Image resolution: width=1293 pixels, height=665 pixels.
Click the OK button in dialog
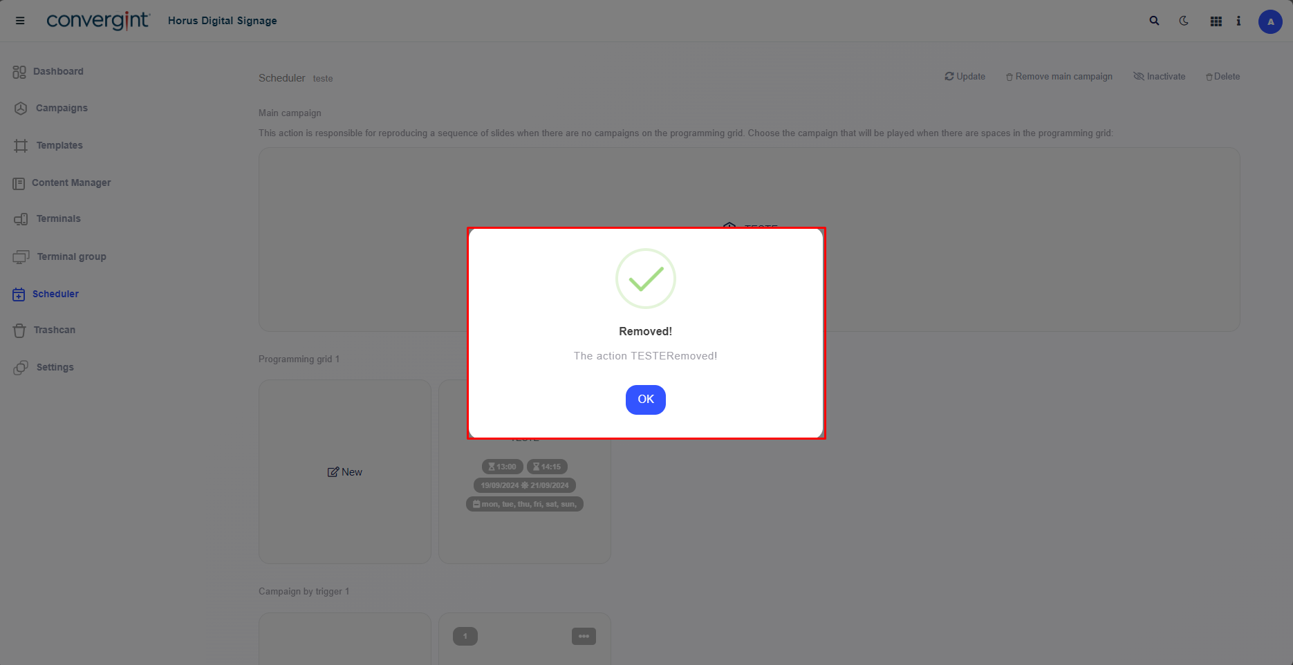click(645, 400)
